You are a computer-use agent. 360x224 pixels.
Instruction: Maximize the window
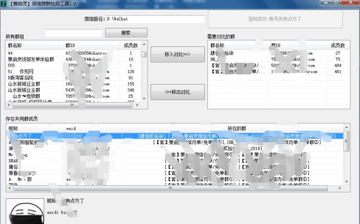(336, 3)
